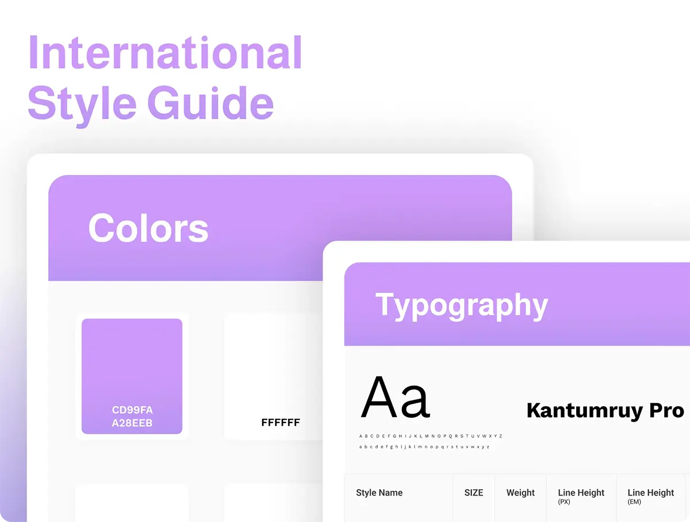The image size is (690, 522).
Task: Click the lowercase alphabet sample row
Action: pos(424,447)
